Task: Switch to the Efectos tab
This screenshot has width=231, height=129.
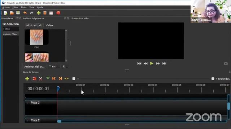Action: pos(65,67)
